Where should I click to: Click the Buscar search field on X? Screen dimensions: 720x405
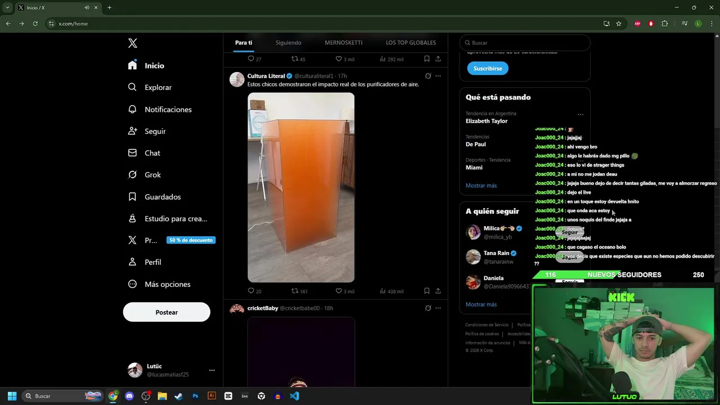point(525,43)
